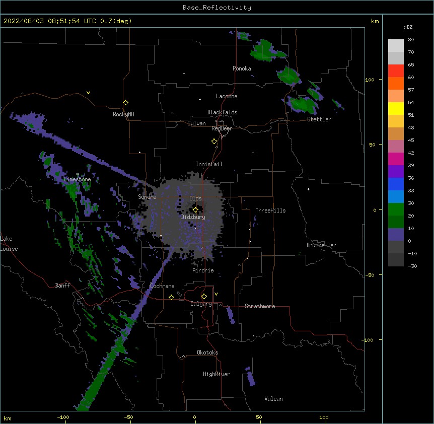Click the RockyMH label
The width and height of the screenshot is (434, 424).
[123, 114]
